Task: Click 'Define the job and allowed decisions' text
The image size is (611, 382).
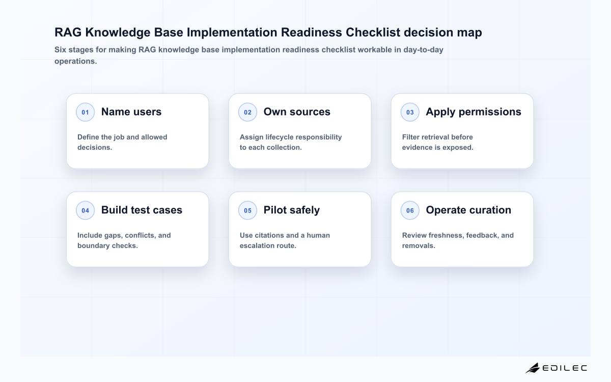Action: pyautogui.click(x=122, y=142)
